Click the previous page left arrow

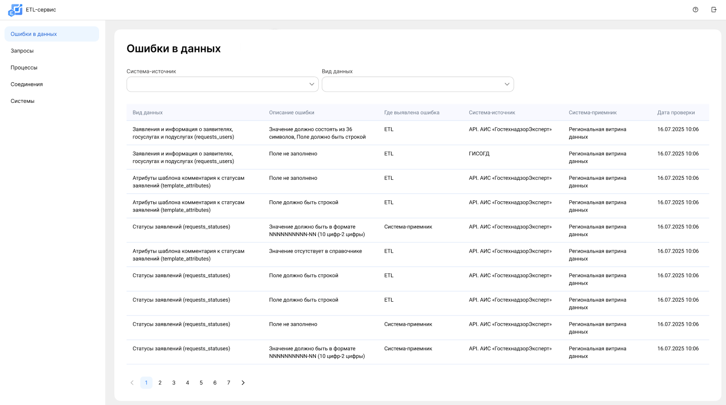coord(132,383)
